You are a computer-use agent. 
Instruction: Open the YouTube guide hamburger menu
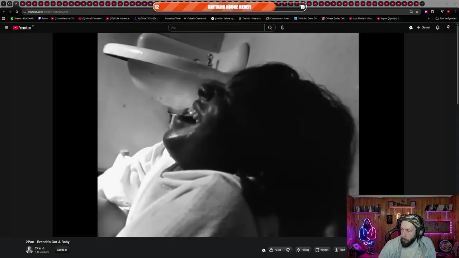(6, 28)
